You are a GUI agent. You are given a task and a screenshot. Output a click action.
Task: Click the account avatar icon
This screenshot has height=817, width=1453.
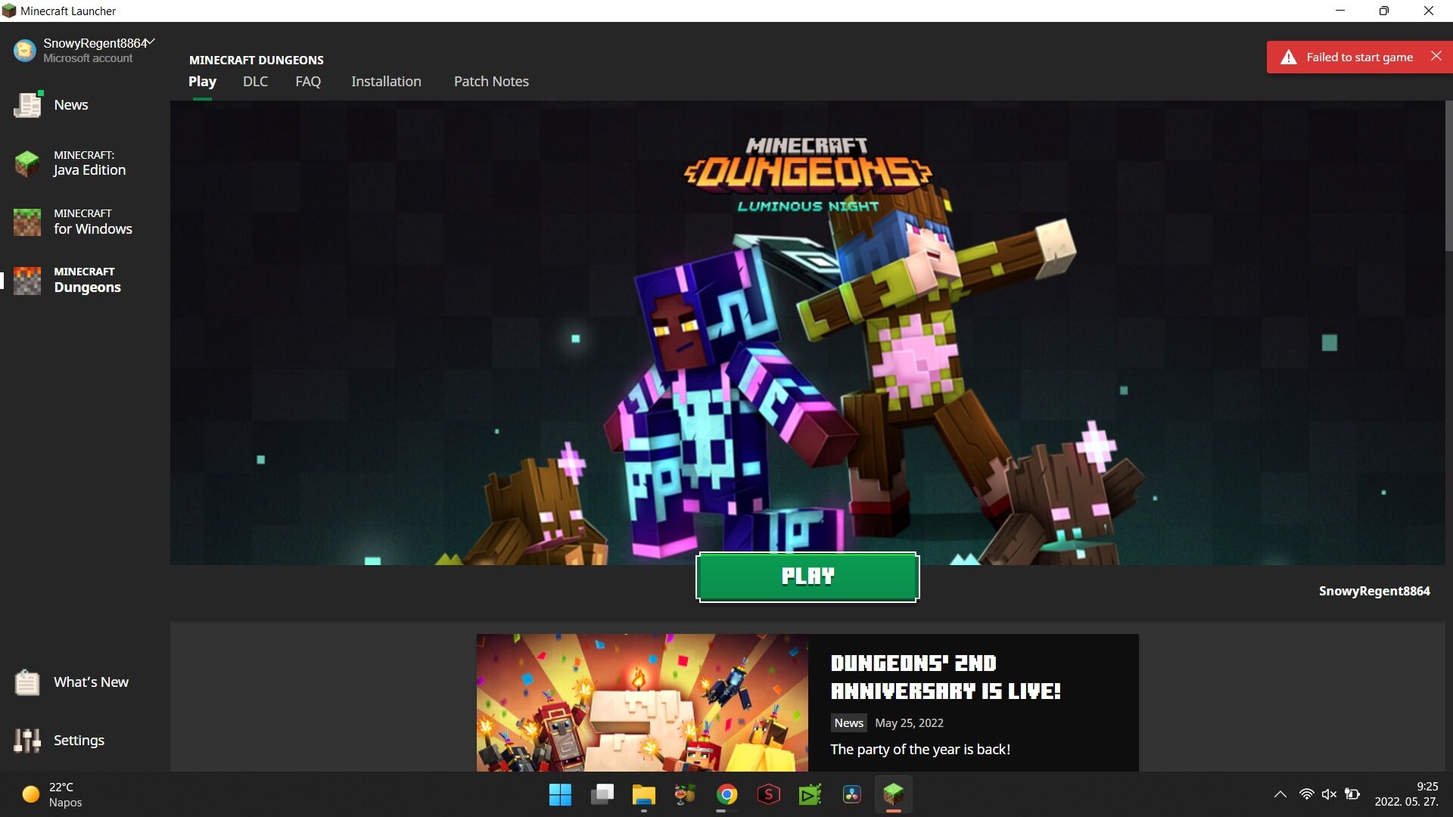pos(24,51)
